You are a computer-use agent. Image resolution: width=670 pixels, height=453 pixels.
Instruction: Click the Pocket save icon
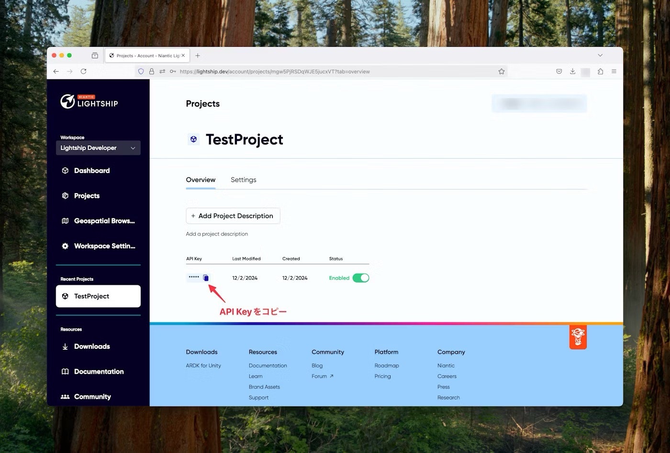559,71
